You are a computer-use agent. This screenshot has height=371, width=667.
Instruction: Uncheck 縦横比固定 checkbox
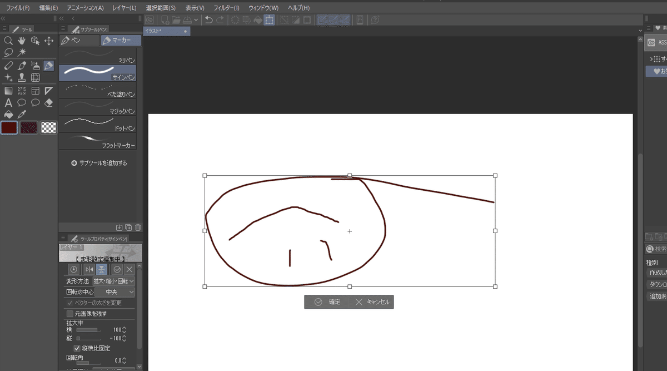pos(77,348)
